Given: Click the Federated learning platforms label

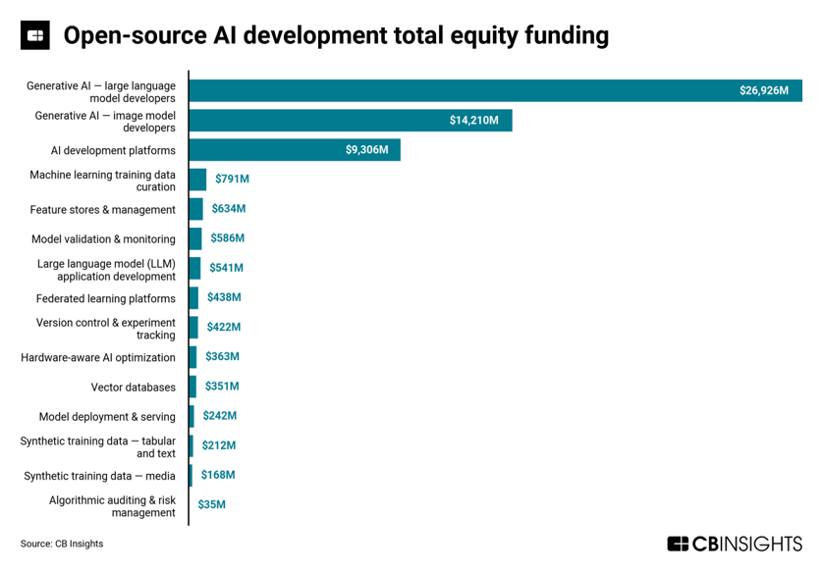Looking at the screenshot, I should [105, 298].
